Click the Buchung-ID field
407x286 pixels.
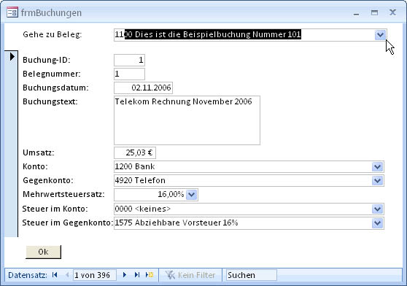(x=129, y=61)
